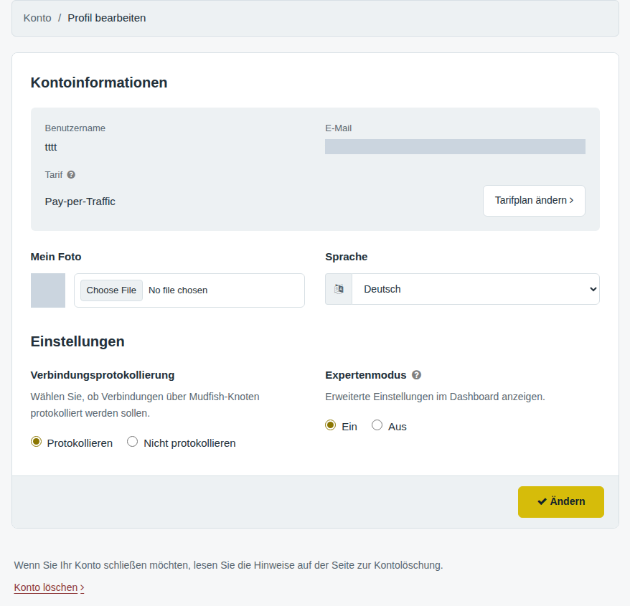Image resolution: width=630 pixels, height=606 pixels.
Task: Select the Nicht protokollieren radio button
Action: point(132,442)
